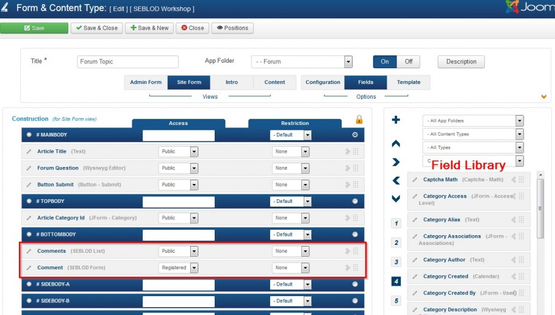Click drag handle on Forum Question row

tap(356, 168)
